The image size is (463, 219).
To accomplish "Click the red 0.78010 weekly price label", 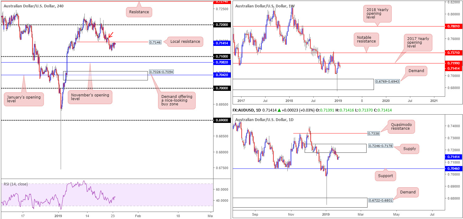I will (454, 26).
